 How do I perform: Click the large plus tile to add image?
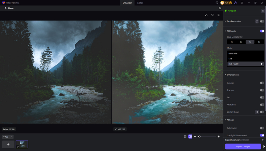point(8,144)
